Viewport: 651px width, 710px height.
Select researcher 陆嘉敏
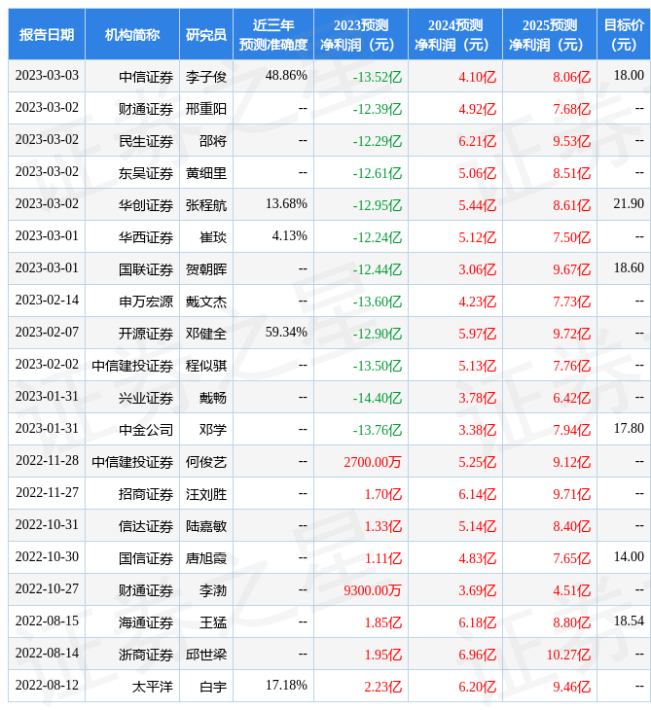[x=206, y=526]
